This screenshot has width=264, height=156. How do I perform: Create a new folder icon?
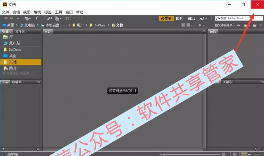(x=255, y=25)
